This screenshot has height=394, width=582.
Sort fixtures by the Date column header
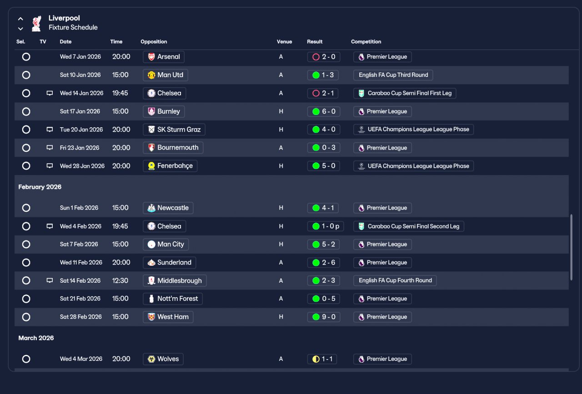tap(65, 42)
